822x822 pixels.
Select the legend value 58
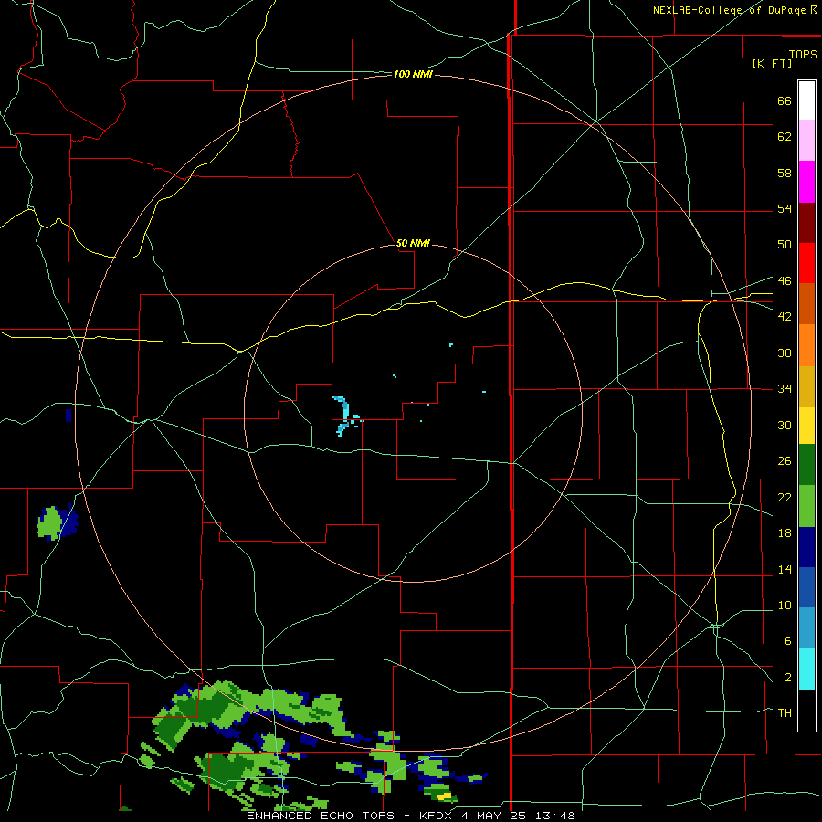tap(785, 173)
